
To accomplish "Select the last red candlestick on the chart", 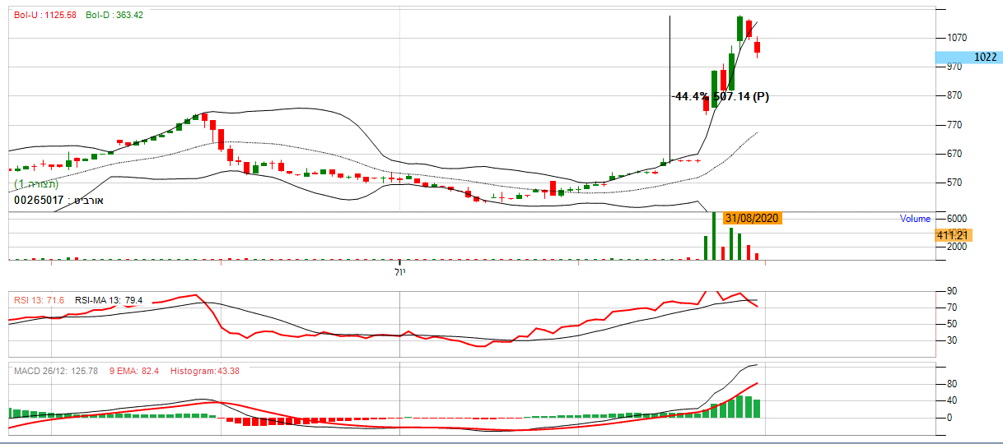I will coord(758,48).
